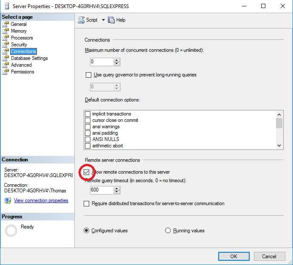
Task: Open the Database Settings page
Action: point(29,58)
